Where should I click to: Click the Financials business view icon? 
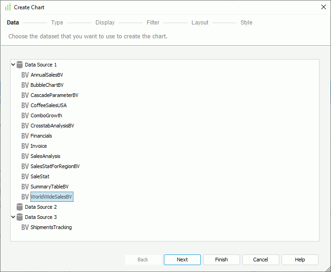(25, 136)
